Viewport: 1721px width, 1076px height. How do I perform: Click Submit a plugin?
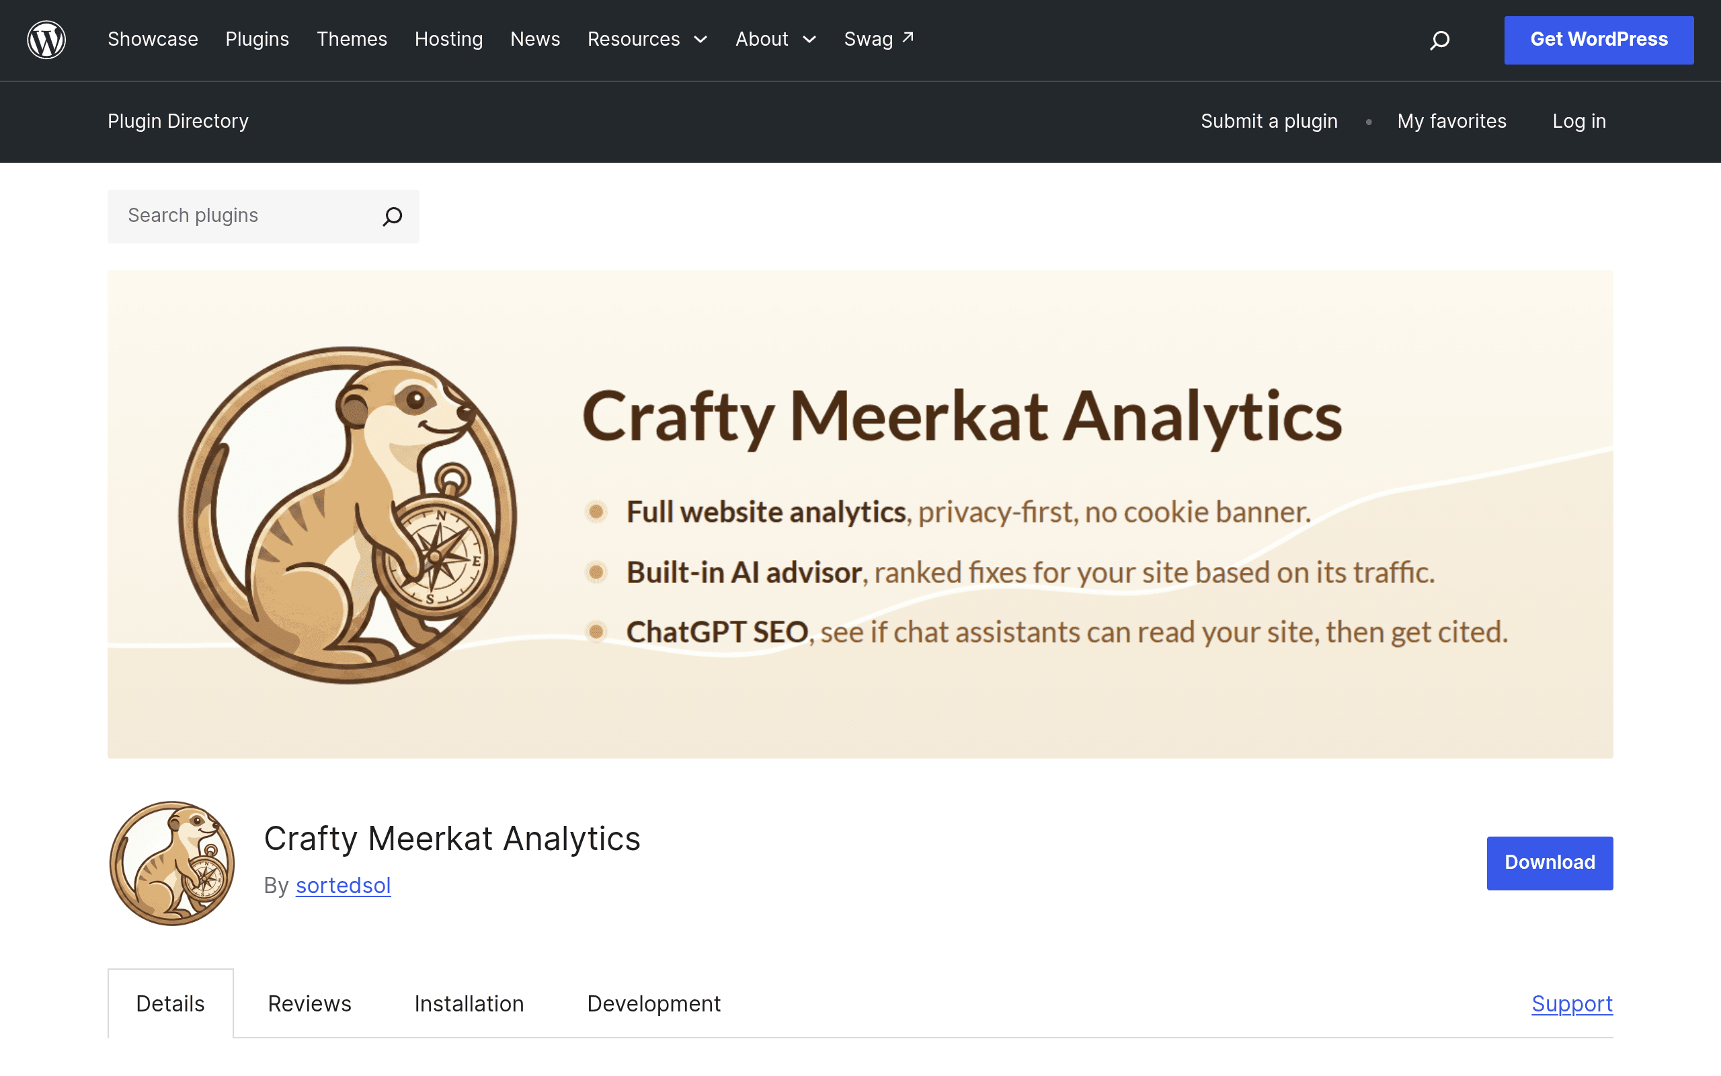[1269, 121]
